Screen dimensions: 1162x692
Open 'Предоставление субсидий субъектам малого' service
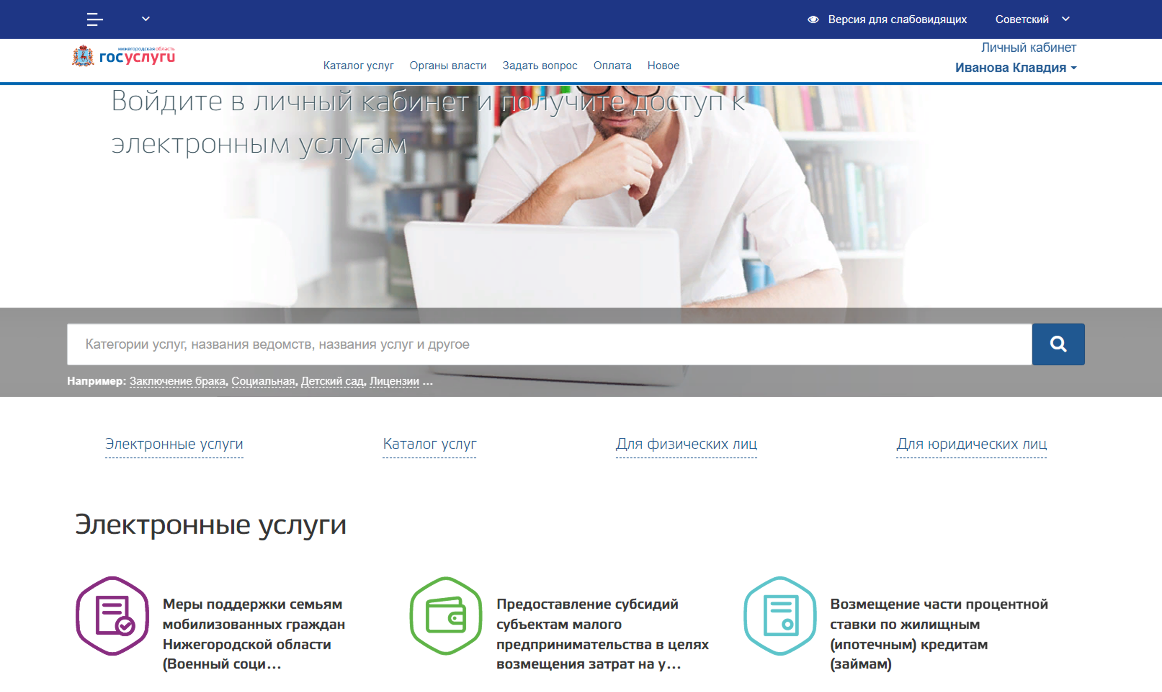pyautogui.click(x=602, y=634)
